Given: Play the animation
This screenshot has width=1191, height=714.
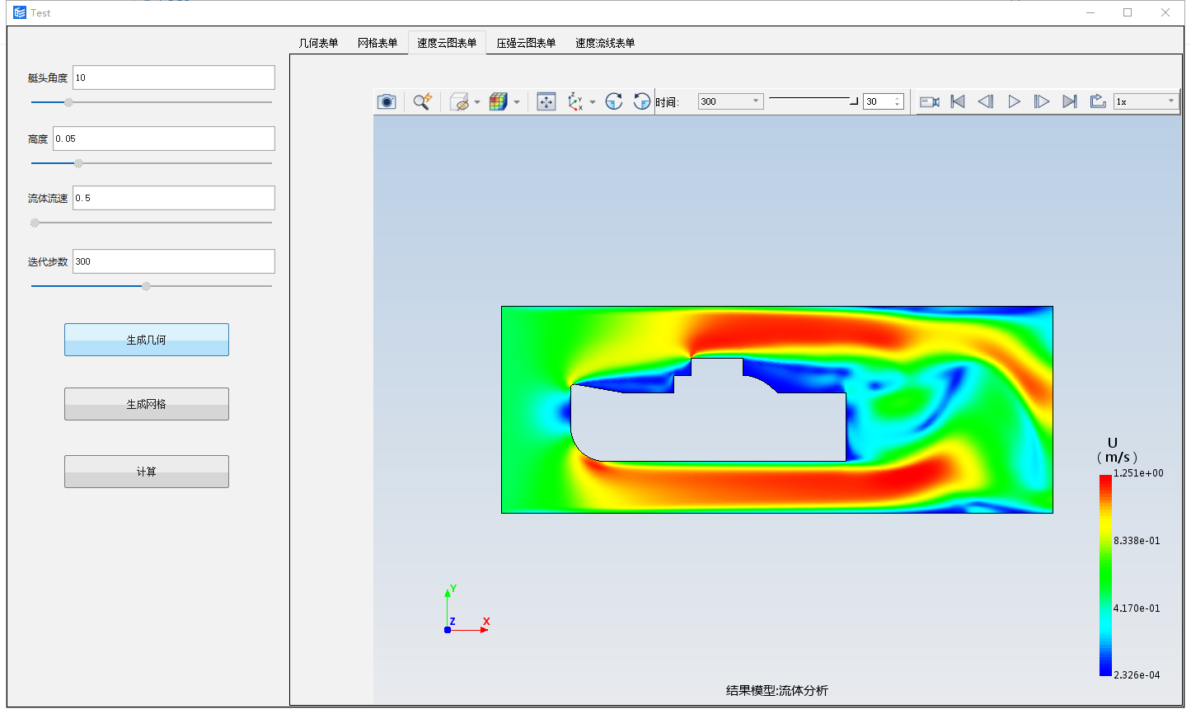Looking at the screenshot, I should [1015, 101].
